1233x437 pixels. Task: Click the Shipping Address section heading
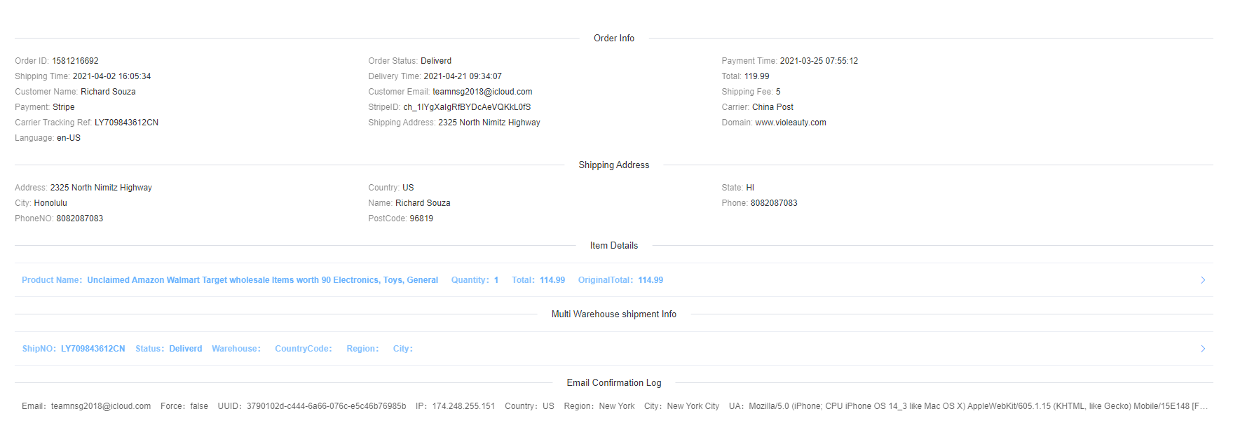(x=613, y=165)
